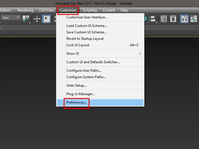
Task: Toggle the Ribbon display button
Action: (184, 19)
